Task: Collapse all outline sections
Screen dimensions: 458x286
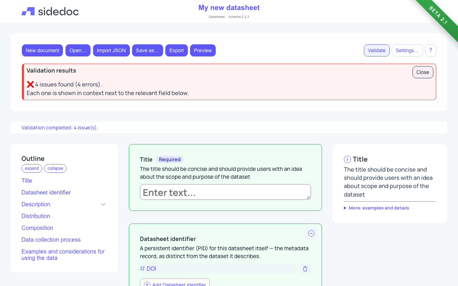Action: [55, 168]
